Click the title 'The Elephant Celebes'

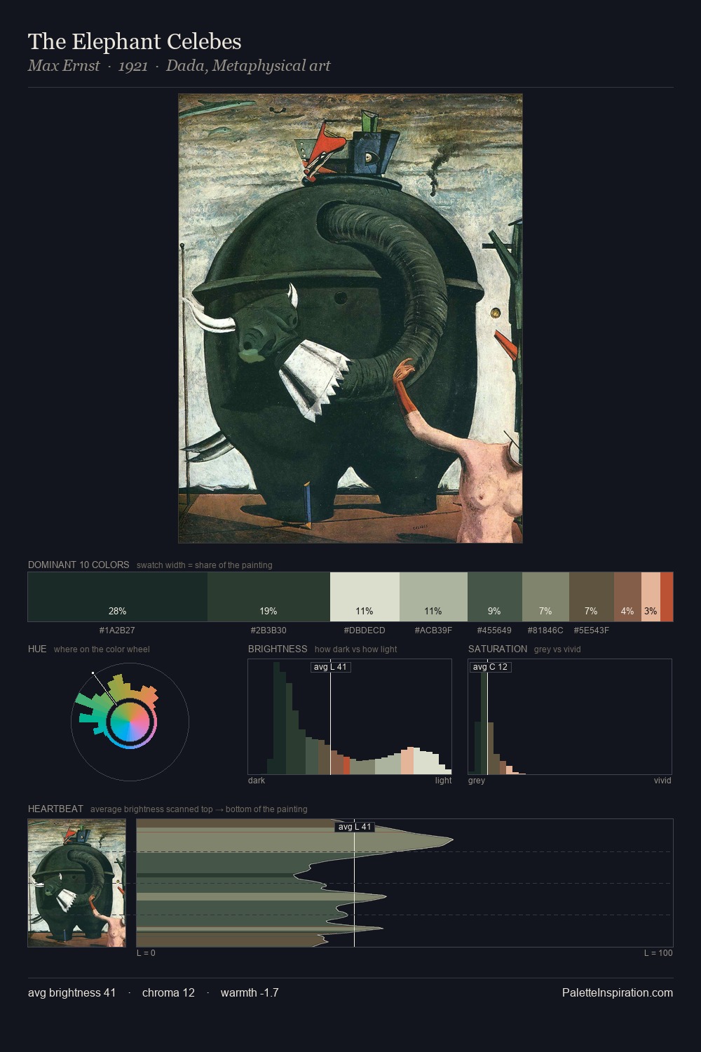click(x=135, y=41)
